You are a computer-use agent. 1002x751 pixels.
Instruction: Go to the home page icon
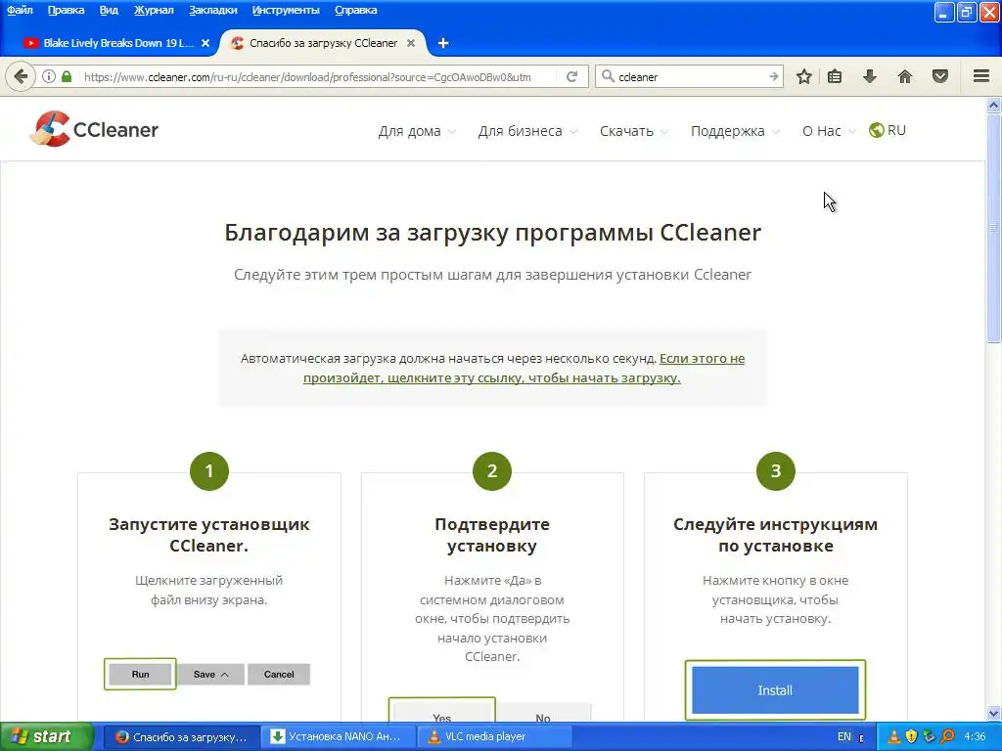pyautogui.click(x=905, y=76)
